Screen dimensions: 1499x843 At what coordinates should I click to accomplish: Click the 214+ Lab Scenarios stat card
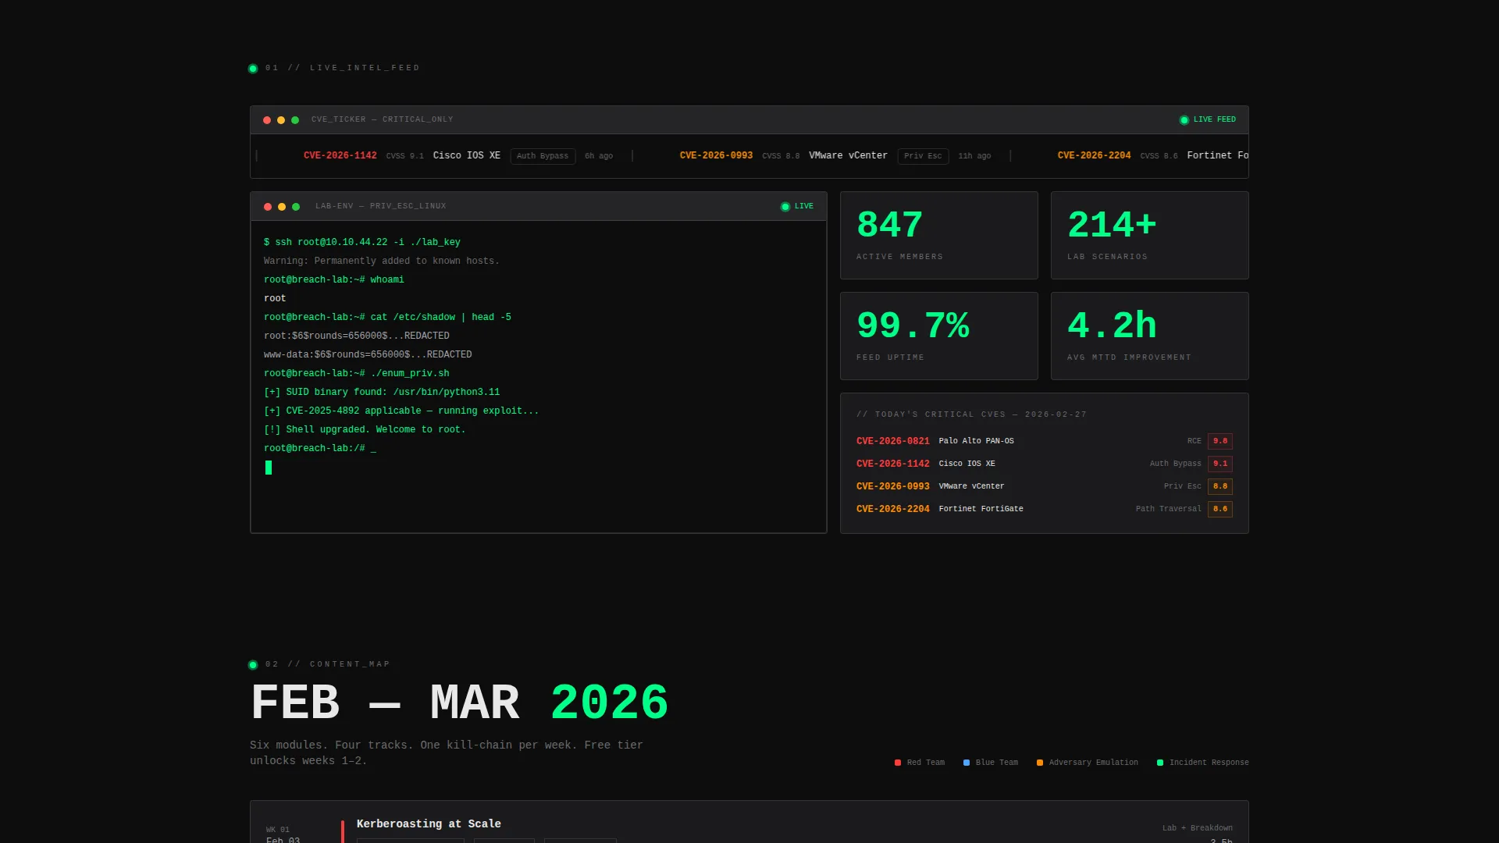click(1150, 235)
